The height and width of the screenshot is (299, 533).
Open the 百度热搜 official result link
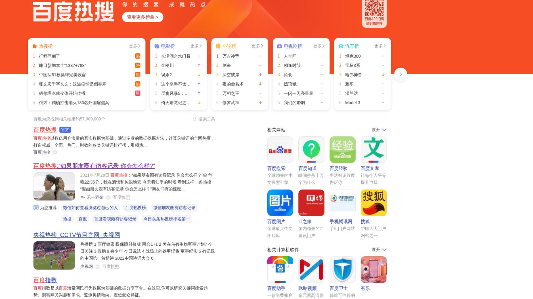tap(45, 130)
